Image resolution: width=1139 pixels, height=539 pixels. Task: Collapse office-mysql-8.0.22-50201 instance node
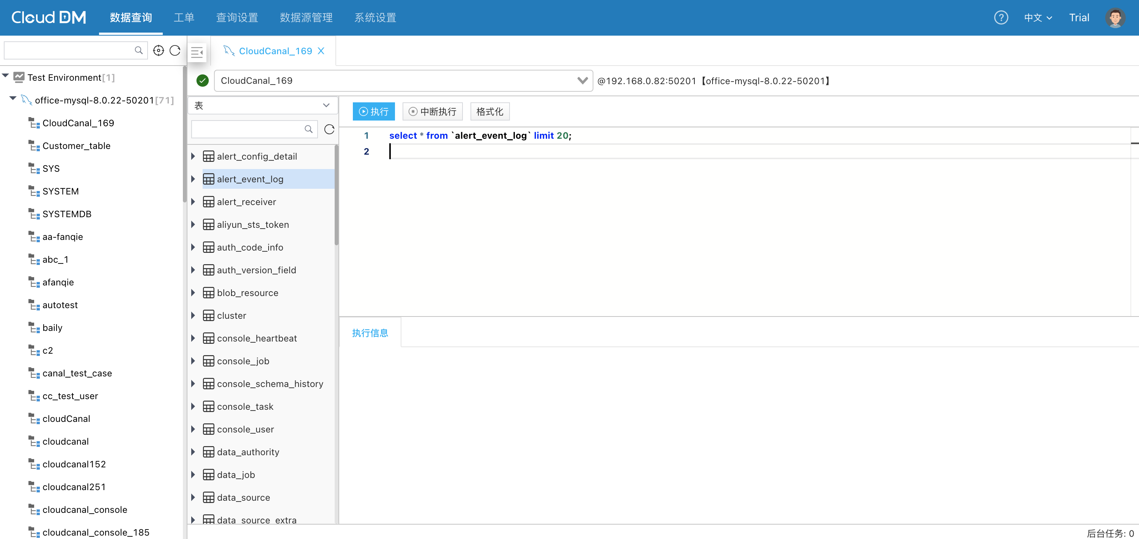[x=13, y=99]
